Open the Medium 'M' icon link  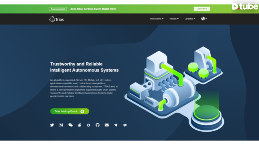61,125
